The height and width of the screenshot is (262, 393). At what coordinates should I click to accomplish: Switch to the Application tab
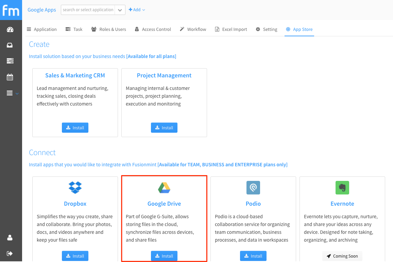pos(42,29)
